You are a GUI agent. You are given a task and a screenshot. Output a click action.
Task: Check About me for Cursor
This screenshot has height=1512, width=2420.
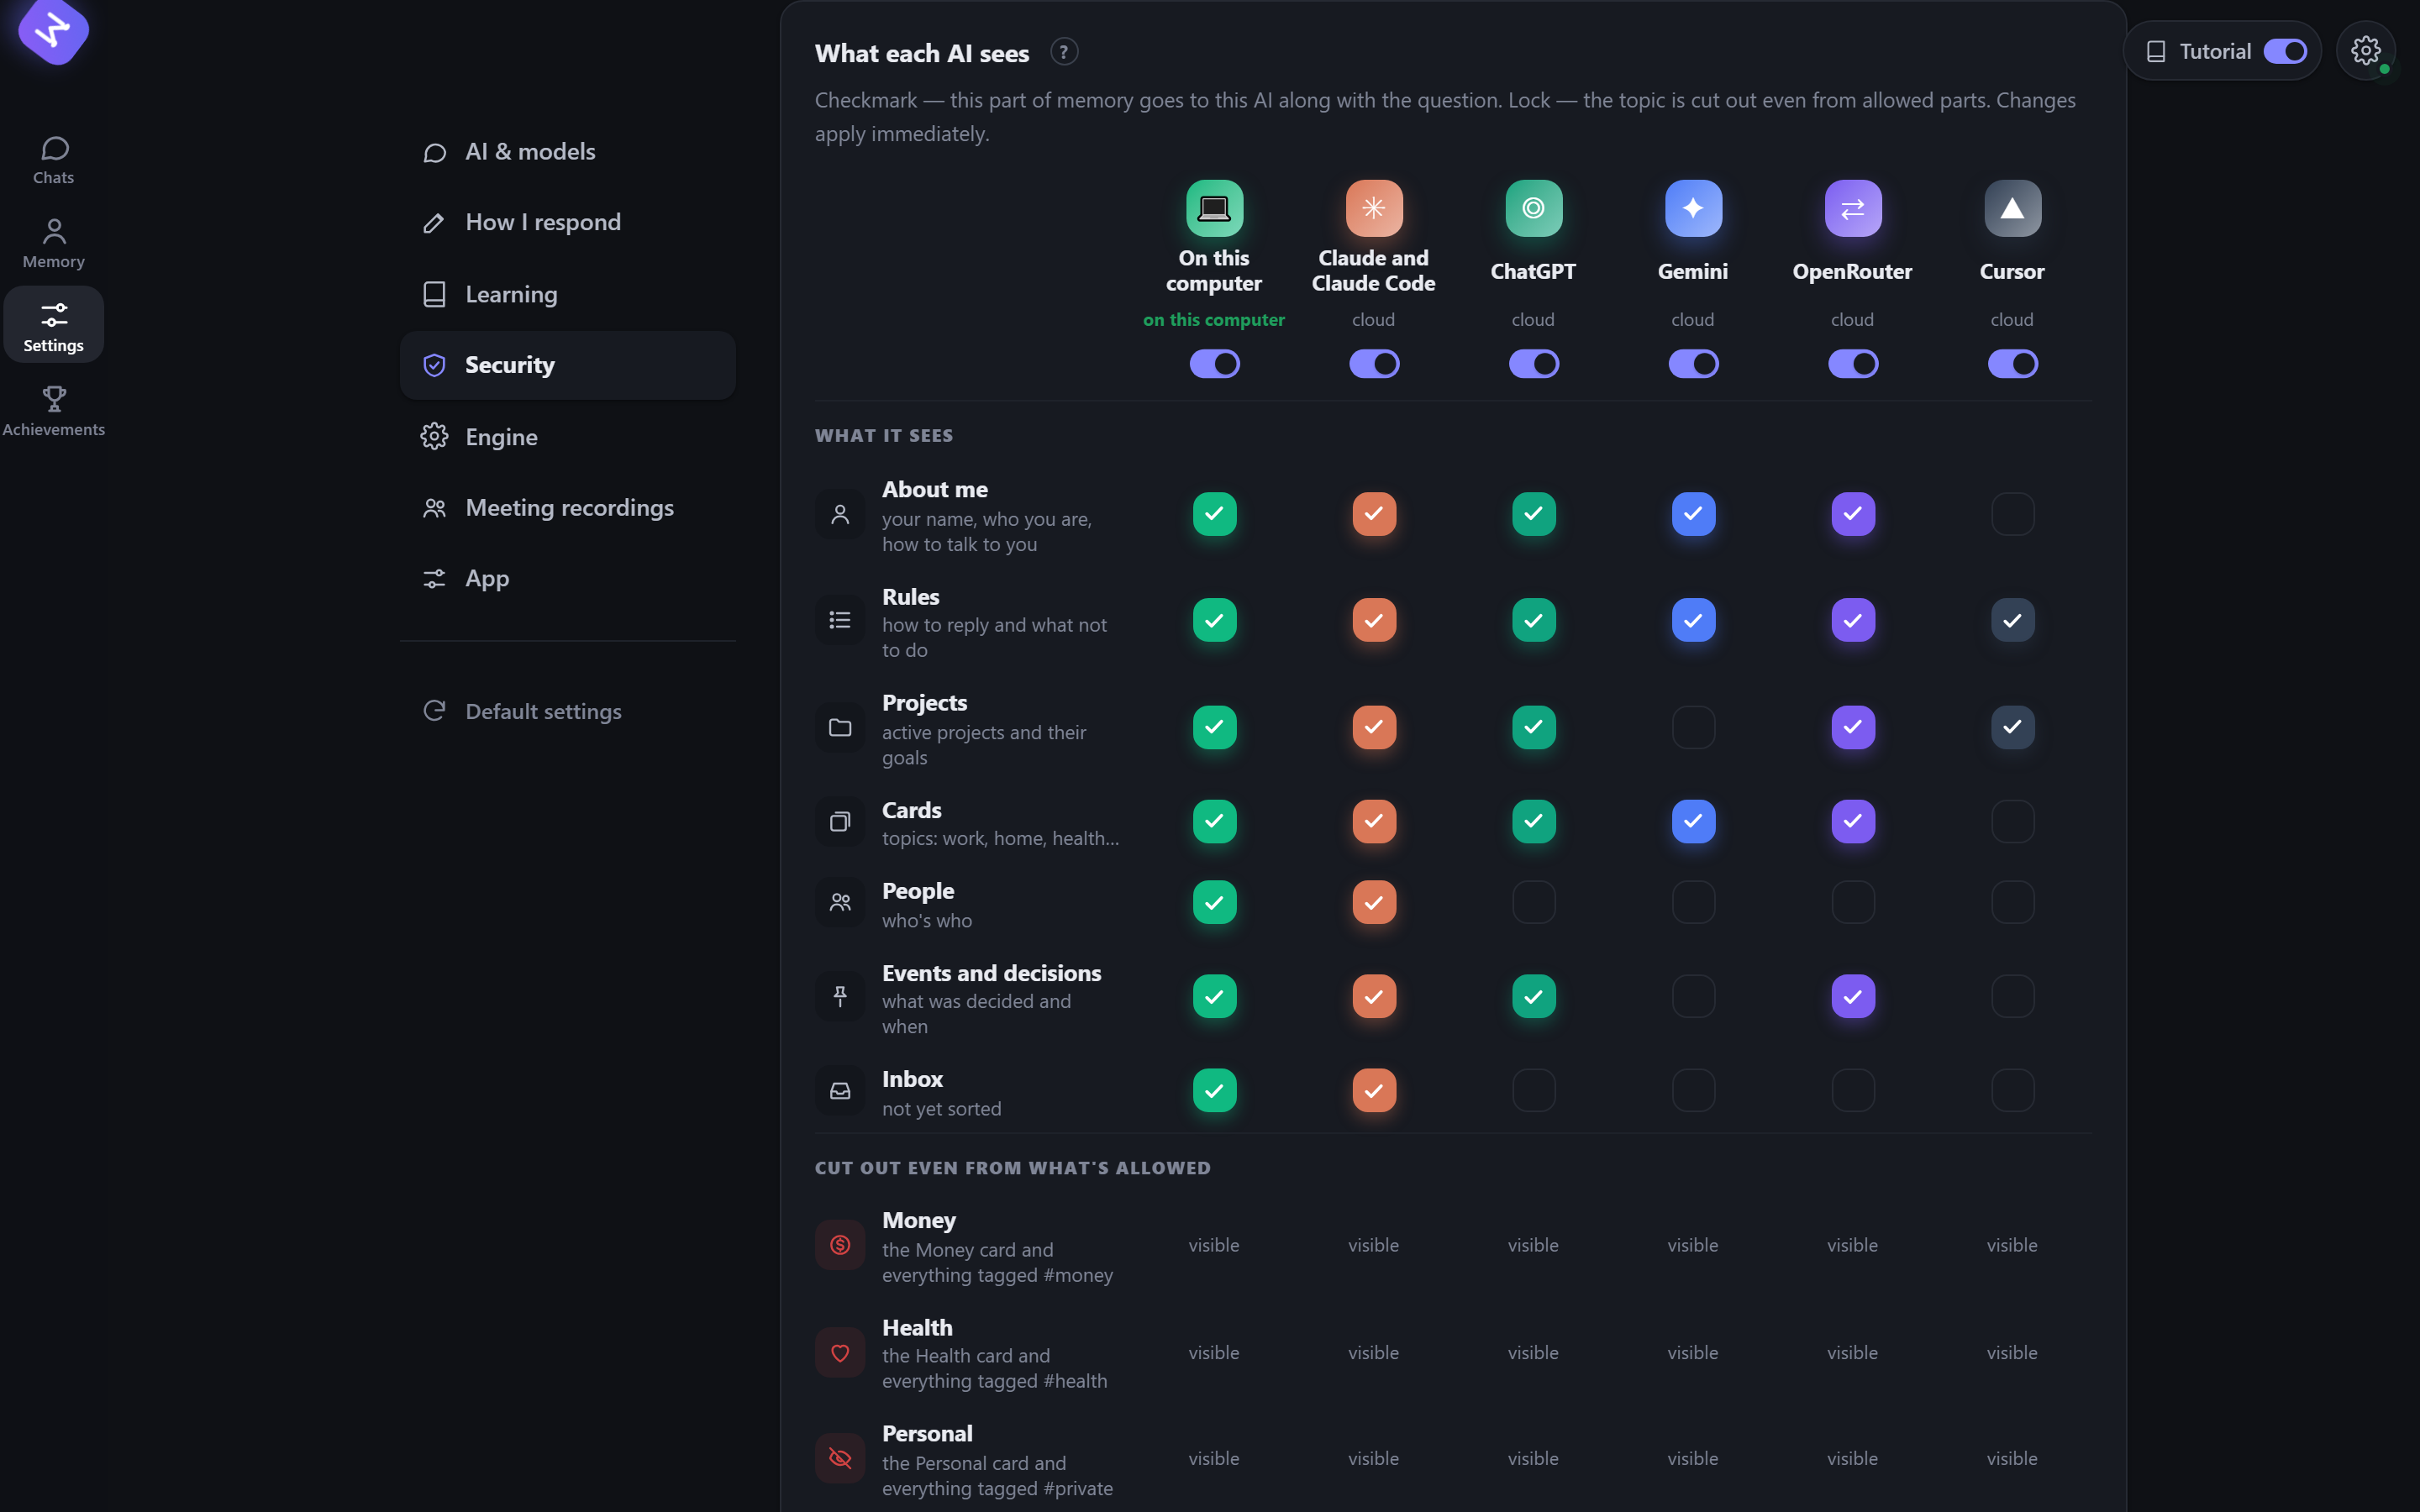(2012, 514)
